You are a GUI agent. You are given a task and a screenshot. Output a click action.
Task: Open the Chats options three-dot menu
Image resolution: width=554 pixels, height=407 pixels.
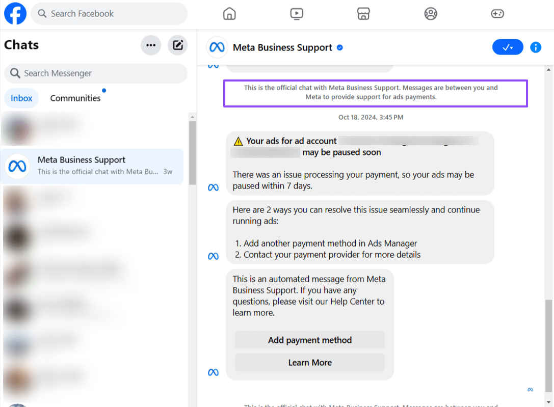click(x=151, y=45)
